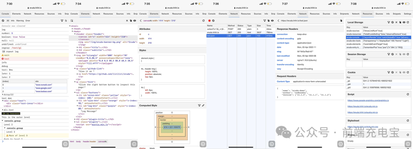The image size is (413, 149).
Task: Open console filter icon on 7:30 screen
Action: pyautogui.click(x=62, y=20)
